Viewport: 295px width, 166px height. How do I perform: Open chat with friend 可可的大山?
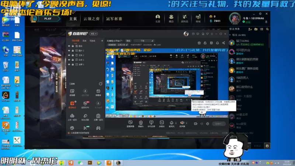pyautogui.click(x=247, y=52)
